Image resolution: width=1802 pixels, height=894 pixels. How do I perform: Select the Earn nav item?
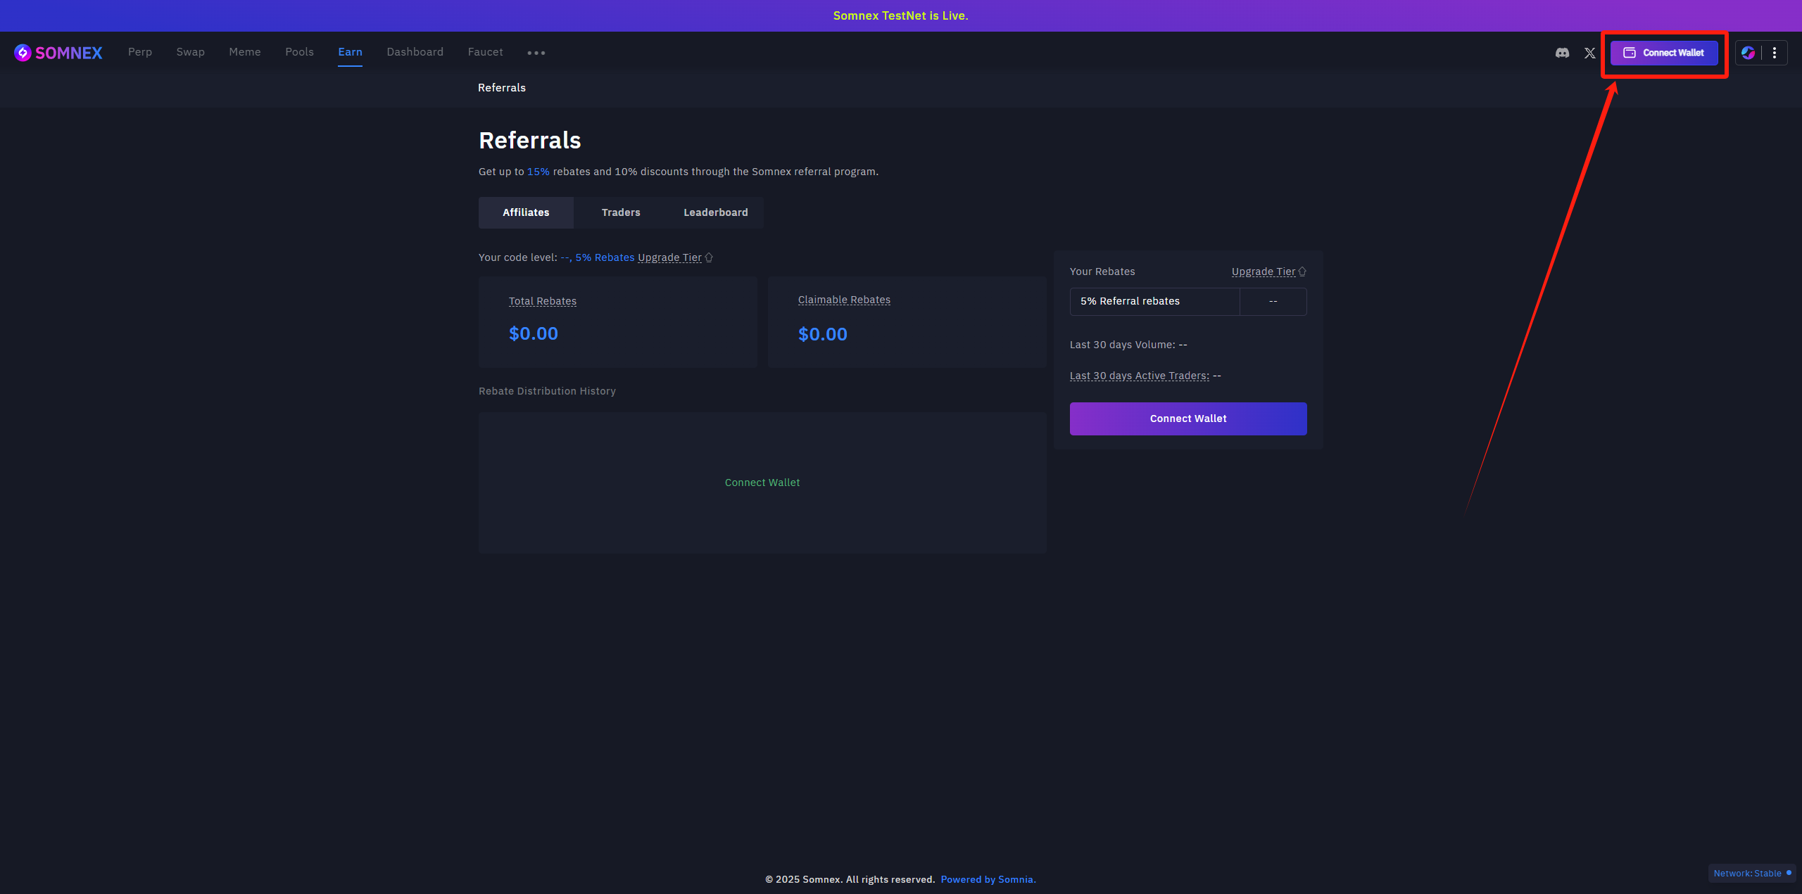click(350, 52)
